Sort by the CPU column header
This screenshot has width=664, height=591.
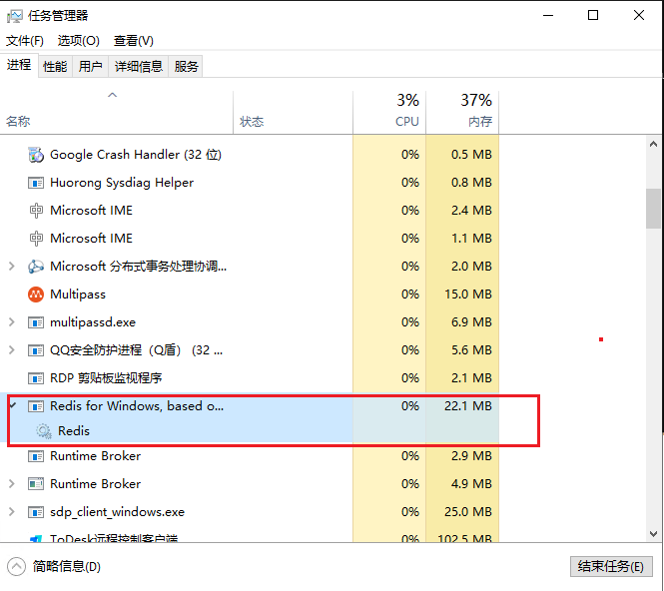[x=389, y=113]
